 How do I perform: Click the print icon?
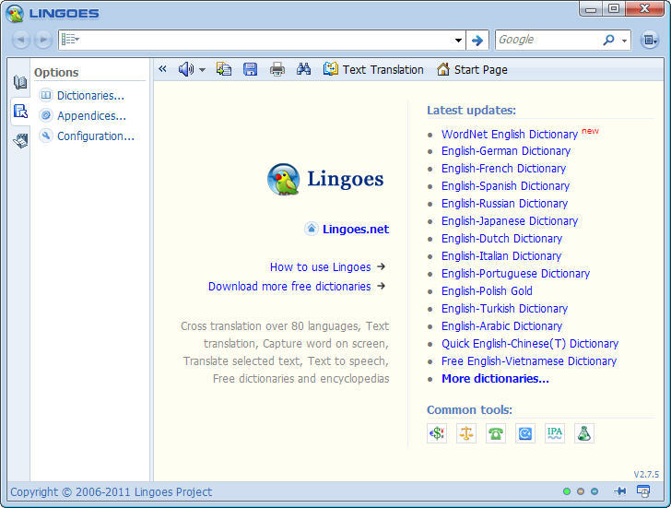[x=277, y=69]
